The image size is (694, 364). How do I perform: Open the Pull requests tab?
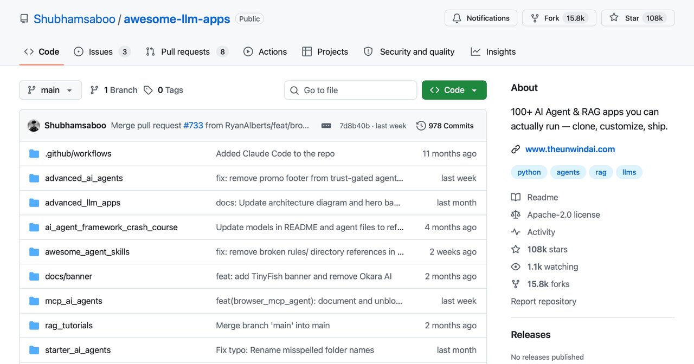coord(187,51)
